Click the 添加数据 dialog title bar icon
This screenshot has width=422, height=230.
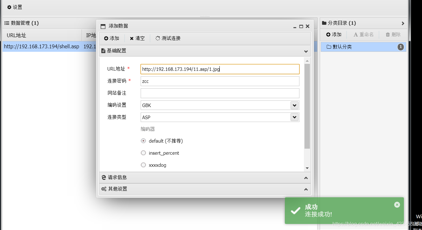click(x=103, y=26)
